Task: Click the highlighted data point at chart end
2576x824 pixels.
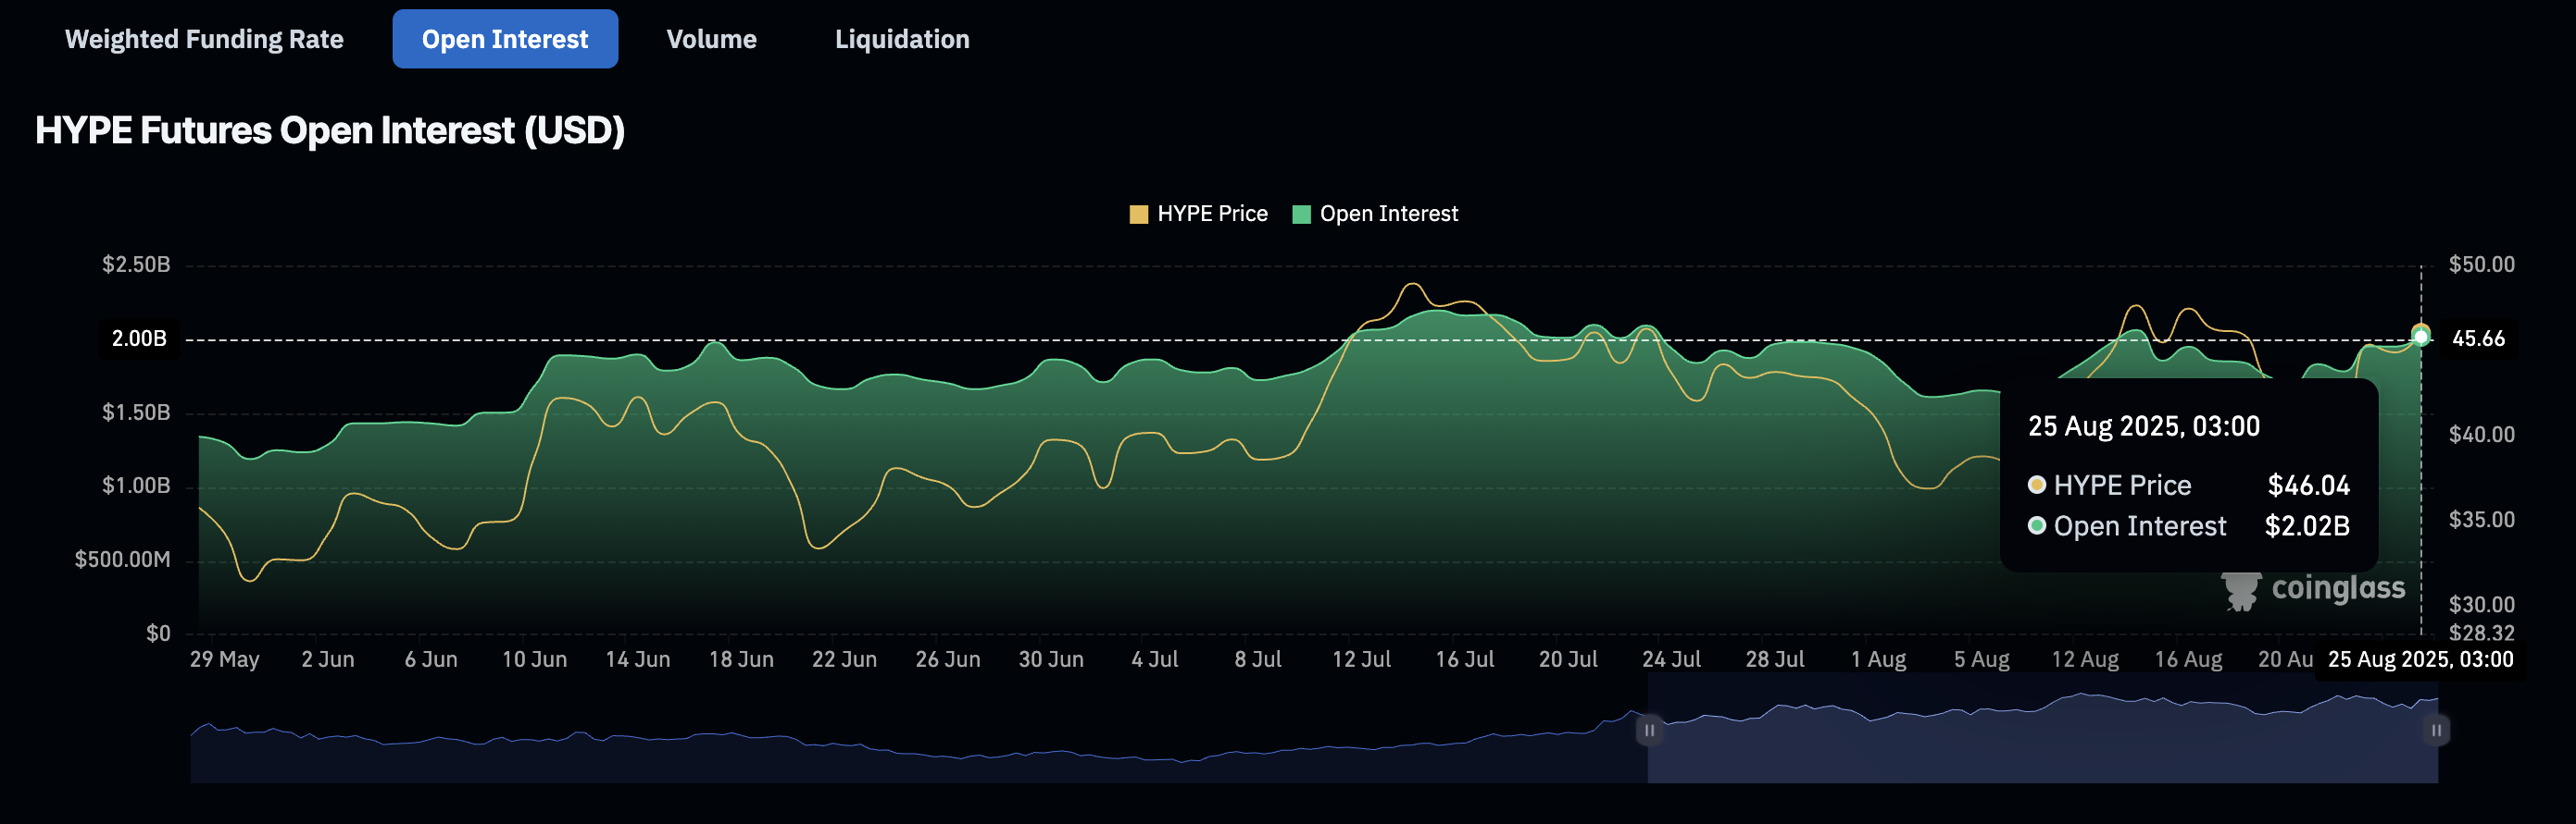Action: tap(2420, 337)
